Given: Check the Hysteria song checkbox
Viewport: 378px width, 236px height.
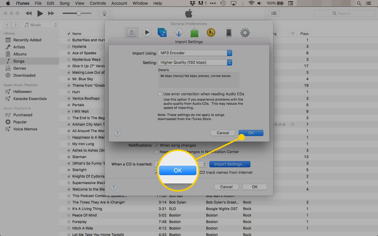Looking at the screenshot, I should [69, 47].
